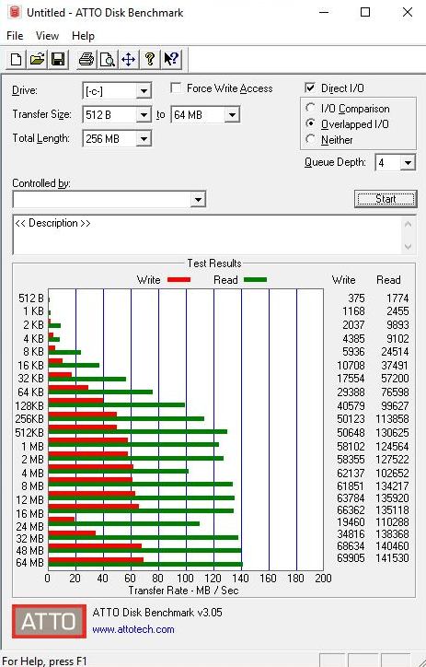Viewport: 426px width, 667px height.
Task: Visit the www.attotech.com link
Action: pos(132,629)
